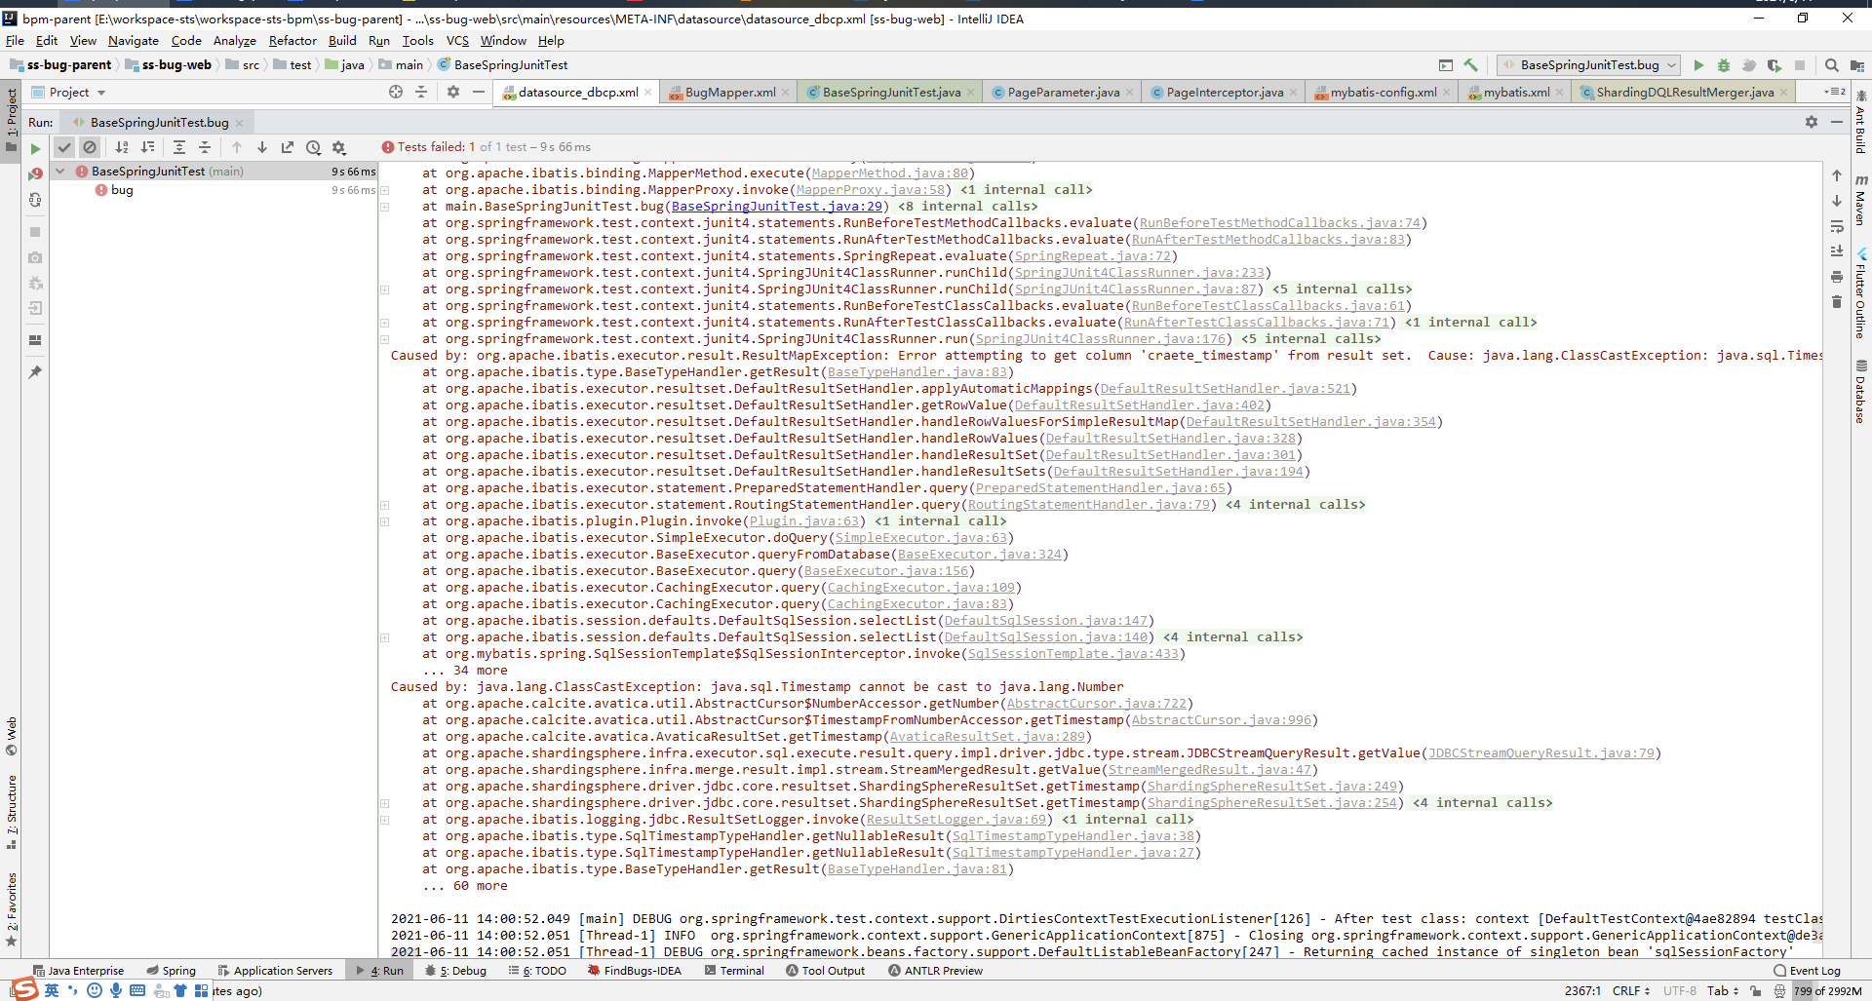Toggle soft-wrap in console output
The image size is (1872, 1001).
[1837, 226]
